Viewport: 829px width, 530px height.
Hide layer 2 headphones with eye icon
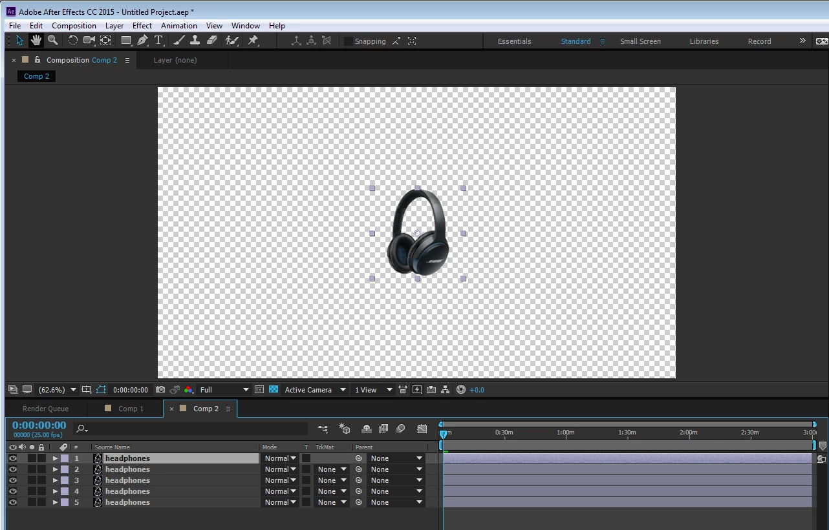tap(12, 469)
